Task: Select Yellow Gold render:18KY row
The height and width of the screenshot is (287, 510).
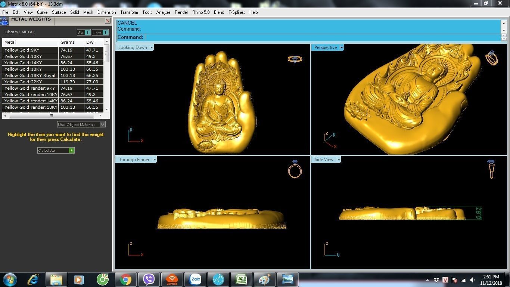Action: pyautogui.click(x=53, y=107)
